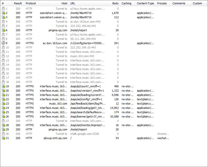Sort sessions by the # column header
Image resolution: width=208 pixels, height=167 pixels.
point(6,3)
